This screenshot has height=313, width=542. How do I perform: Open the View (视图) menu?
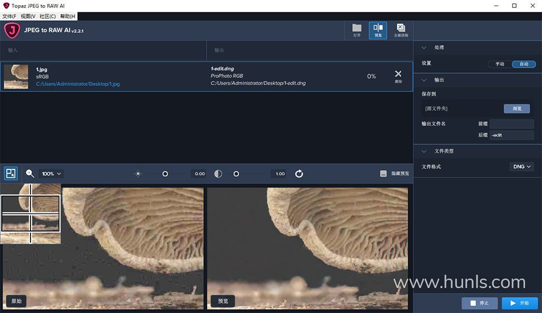(x=28, y=16)
